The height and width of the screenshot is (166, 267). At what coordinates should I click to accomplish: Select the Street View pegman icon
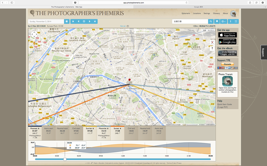[34, 43]
